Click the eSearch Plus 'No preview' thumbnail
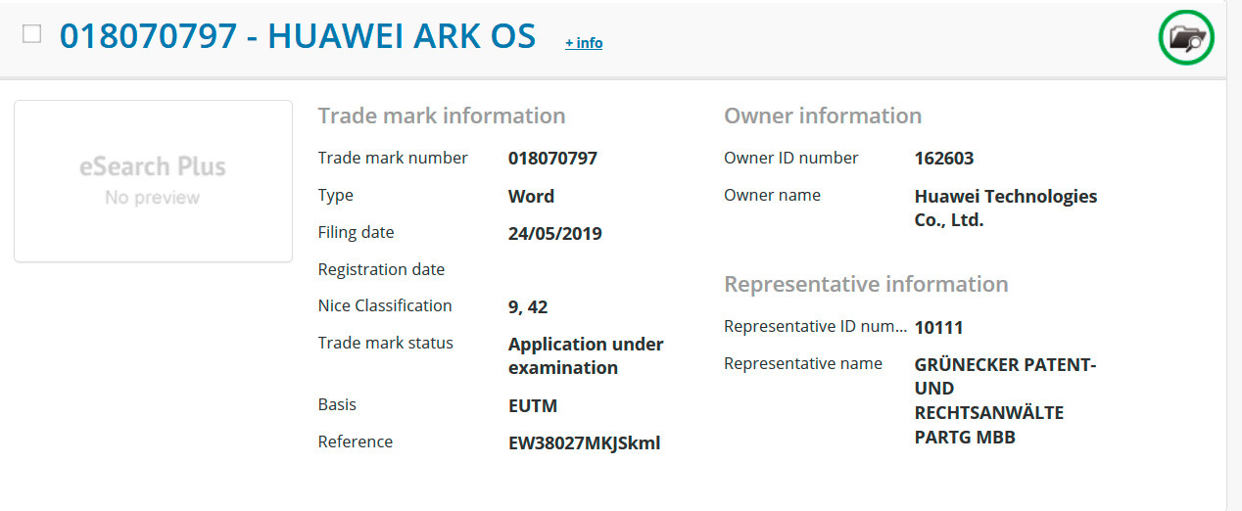This screenshot has height=511, width=1242. [153, 181]
